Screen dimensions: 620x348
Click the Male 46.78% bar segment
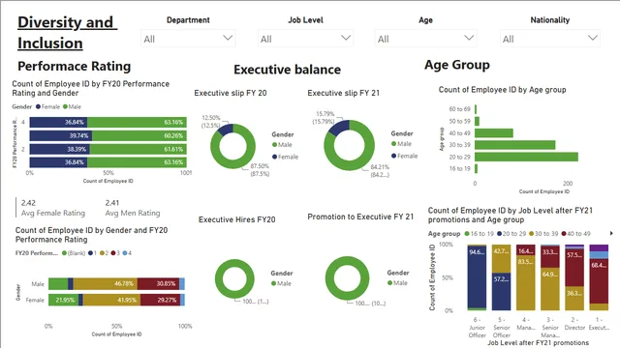click(x=106, y=283)
